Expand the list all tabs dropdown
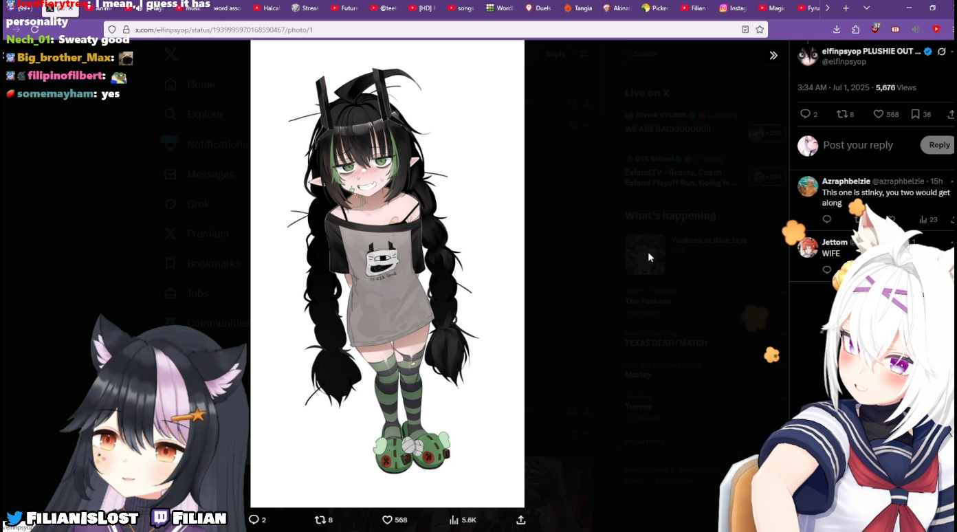957x532 pixels. pyautogui.click(x=866, y=8)
